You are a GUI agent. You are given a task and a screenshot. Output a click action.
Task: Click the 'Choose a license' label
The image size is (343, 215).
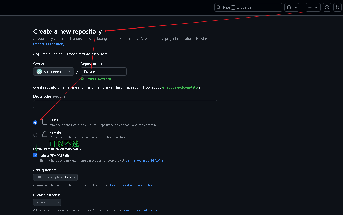(47, 195)
